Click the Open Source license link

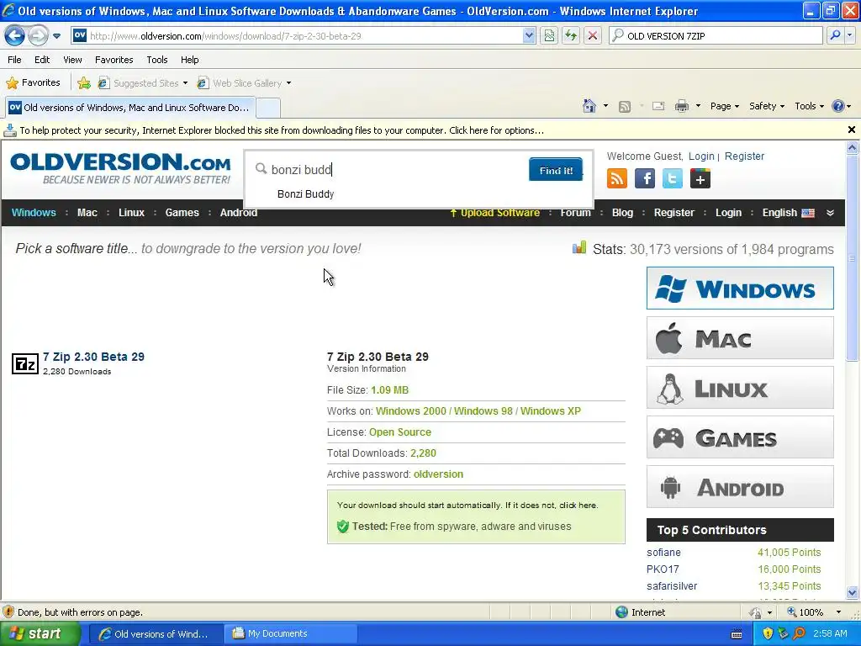pos(399,432)
